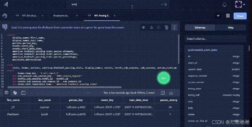Viewport: 252px width, 127px height.
Task: Click the editor horizontal scrollbar
Action: click(x=65, y=87)
